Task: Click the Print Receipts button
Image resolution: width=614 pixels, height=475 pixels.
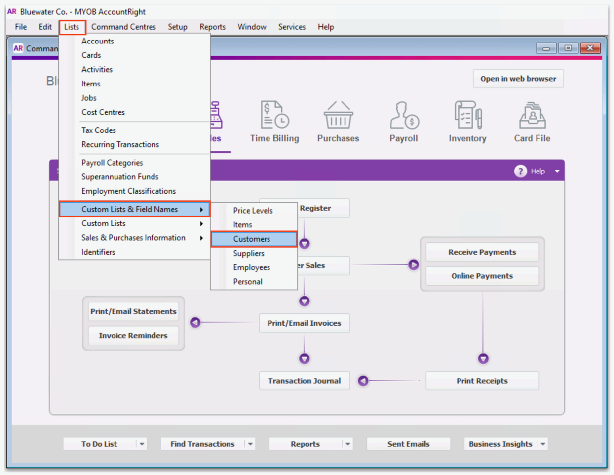Action: click(482, 381)
